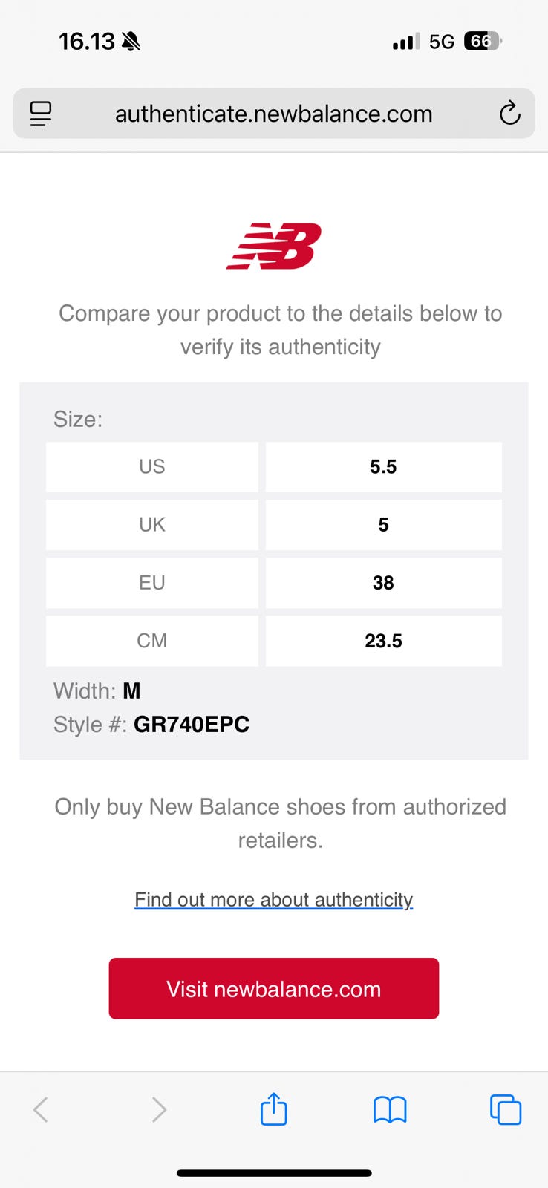Viewport: 548px width, 1188px height.
Task: Go back with the left arrow
Action: (x=41, y=1110)
